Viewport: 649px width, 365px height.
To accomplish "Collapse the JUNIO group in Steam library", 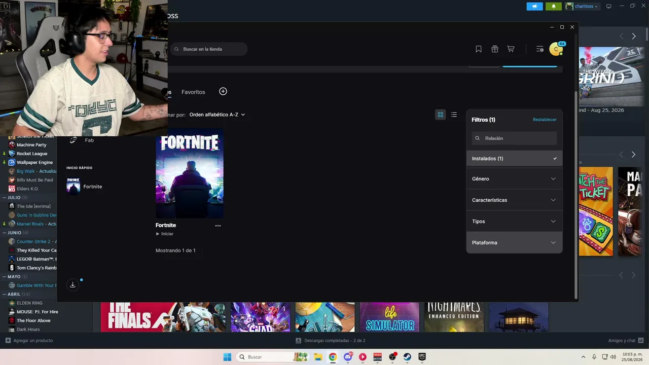I will (5, 233).
